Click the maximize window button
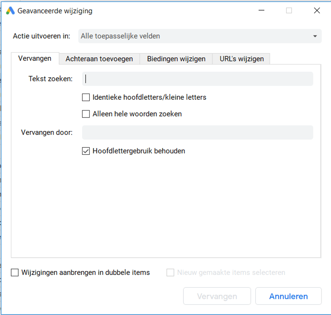 [x=289, y=10]
